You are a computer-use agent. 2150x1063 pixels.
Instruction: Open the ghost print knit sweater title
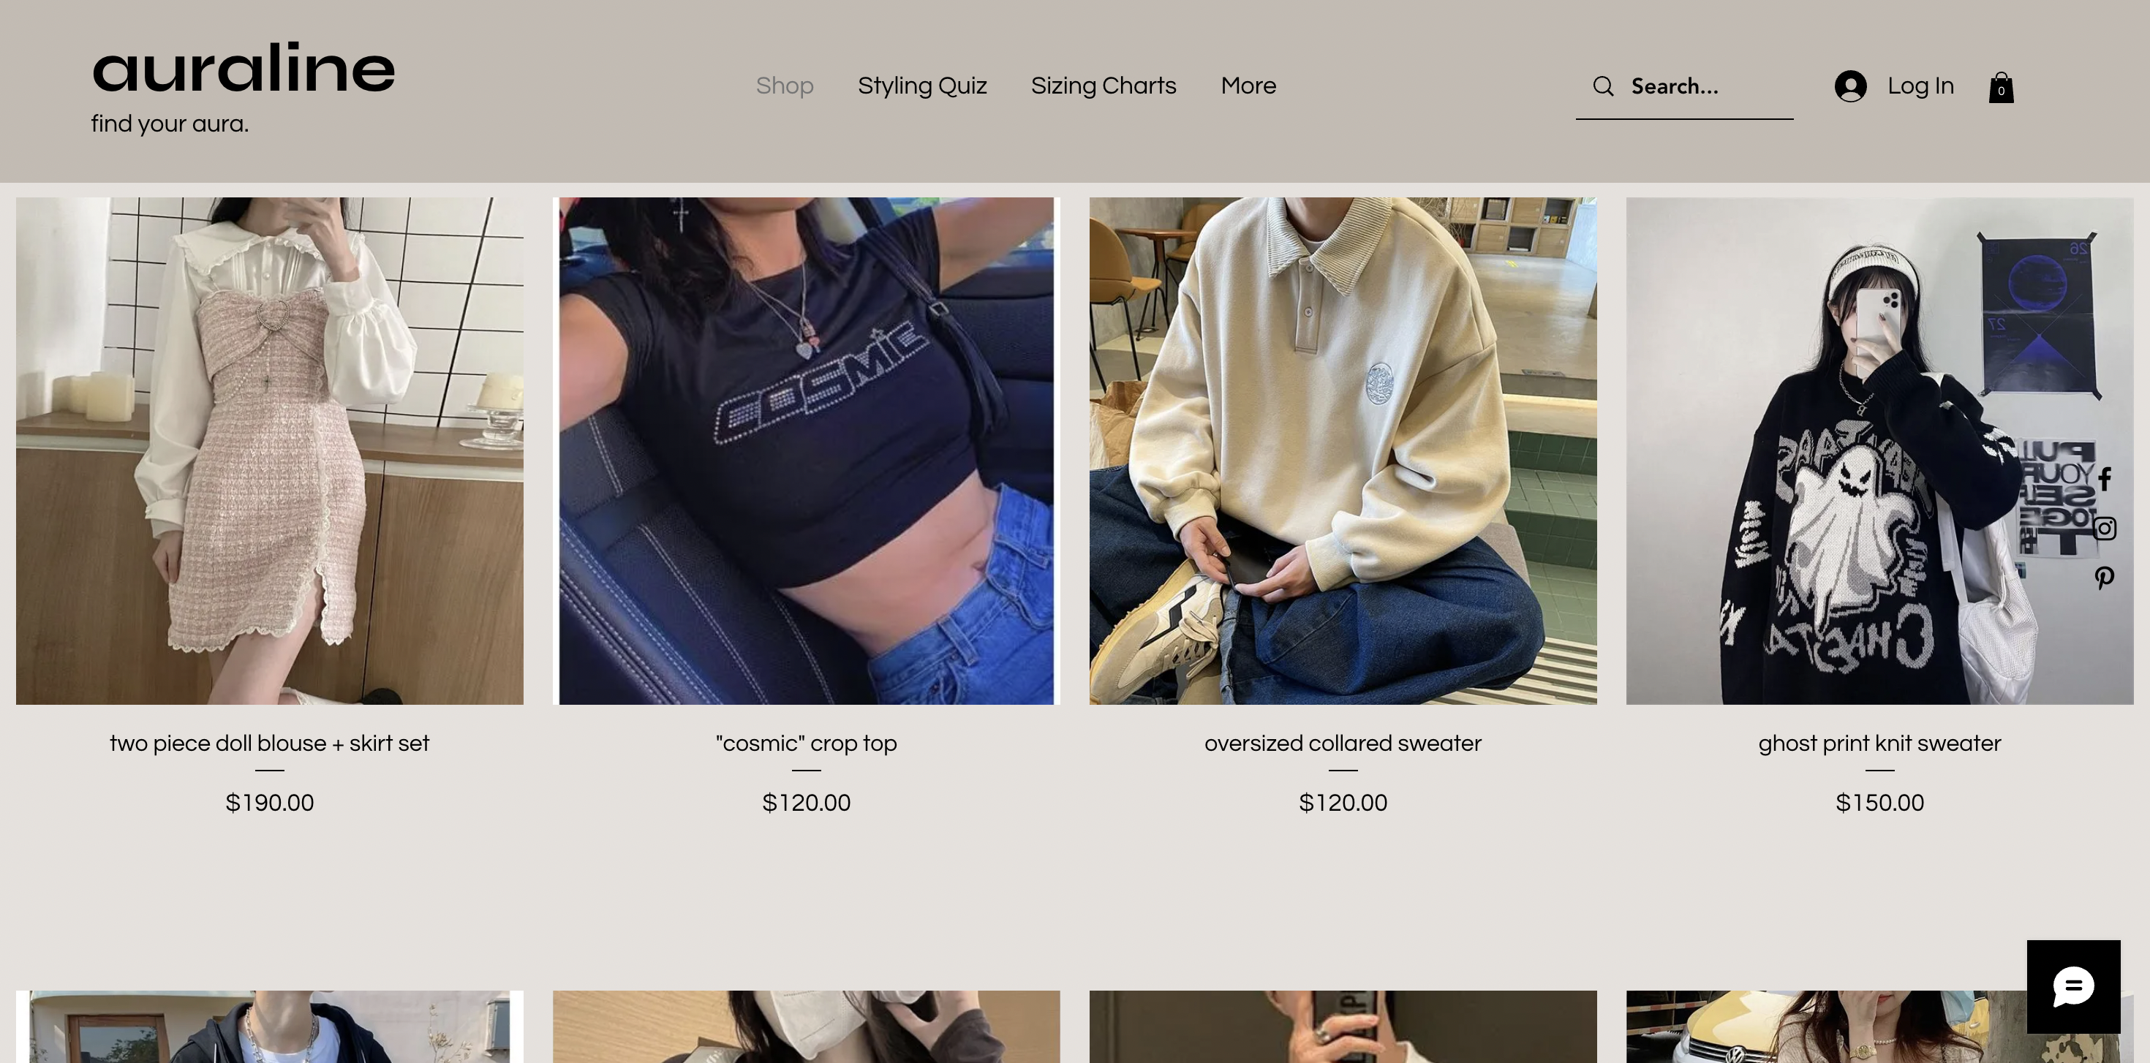(1879, 743)
